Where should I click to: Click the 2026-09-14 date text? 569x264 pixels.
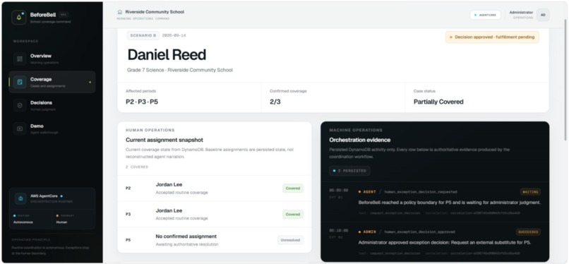174,35
